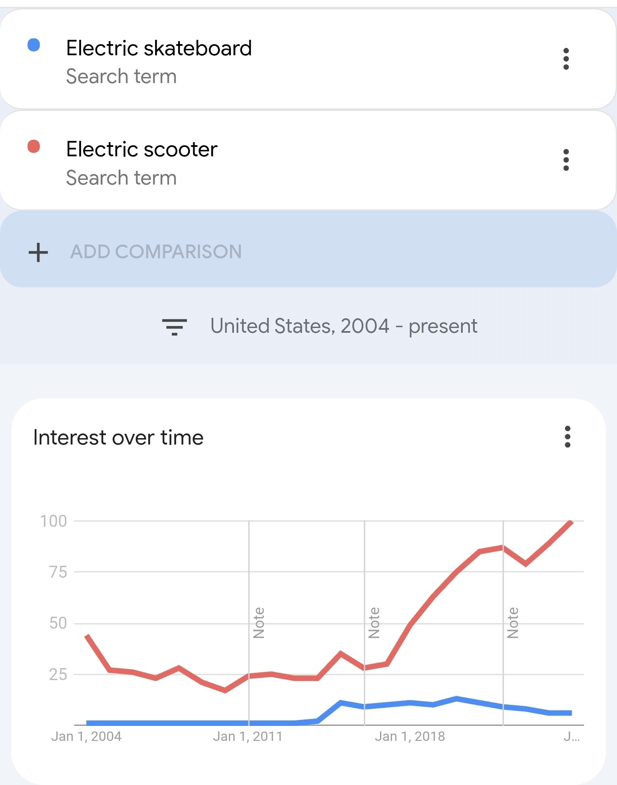617x785 pixels.
Task: Click the blue dot for Electric skateboard
Action: click(x=34, y=45)
